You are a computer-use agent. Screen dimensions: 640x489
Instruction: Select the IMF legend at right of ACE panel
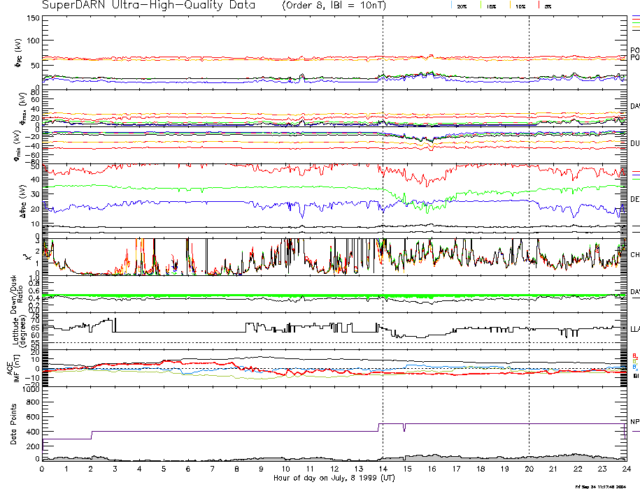(634, 365)
